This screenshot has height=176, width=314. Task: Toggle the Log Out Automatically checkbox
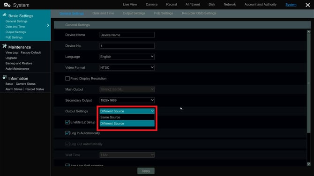coord(67,144)
